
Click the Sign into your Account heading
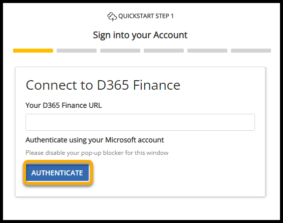click(x=140, y=35)
